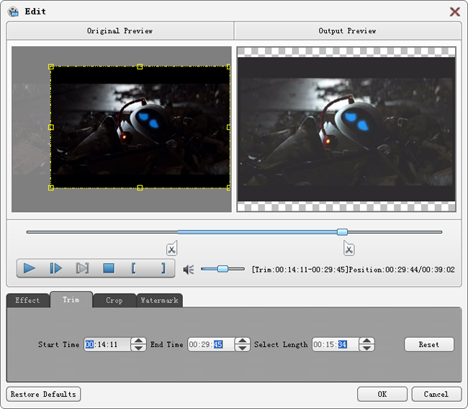
Task: Stop playback with the square button
Action: point(109,268)
